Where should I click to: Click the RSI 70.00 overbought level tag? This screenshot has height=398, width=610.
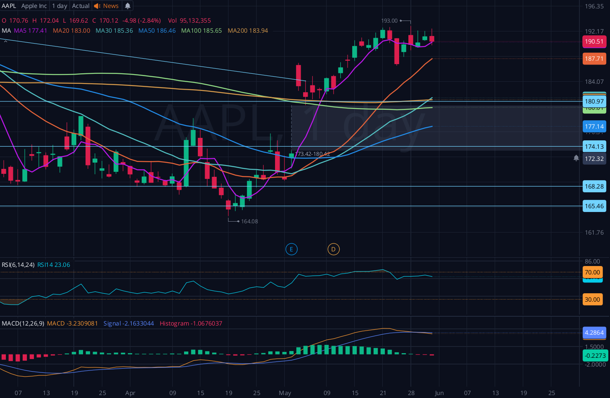click(592, 272)
